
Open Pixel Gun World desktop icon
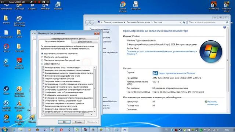(x=227, y=7)
